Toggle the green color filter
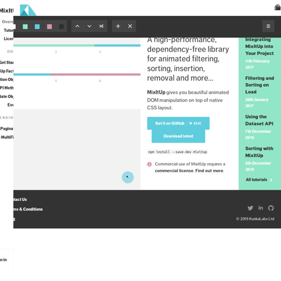281x281 pixels. [x=25, y=27]
